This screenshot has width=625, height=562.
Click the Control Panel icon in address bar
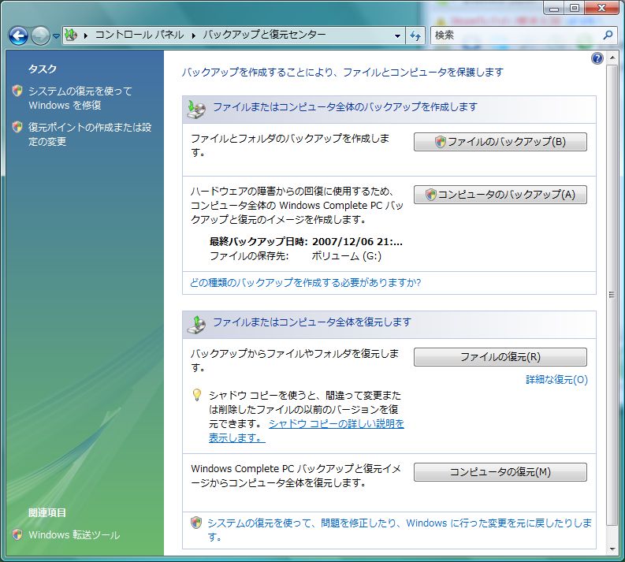tap(72, 35)
